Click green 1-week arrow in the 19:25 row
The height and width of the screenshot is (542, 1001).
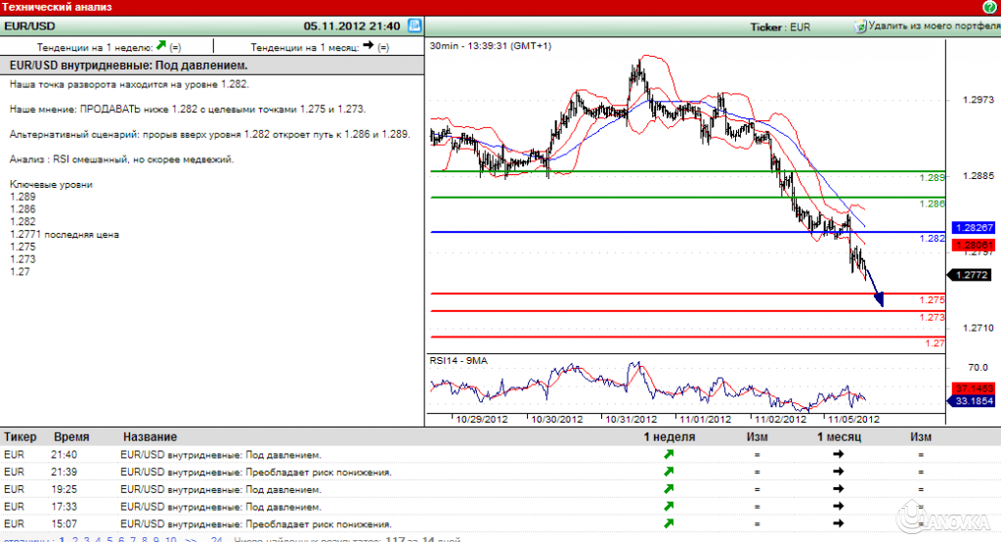[x=669, y=489]
